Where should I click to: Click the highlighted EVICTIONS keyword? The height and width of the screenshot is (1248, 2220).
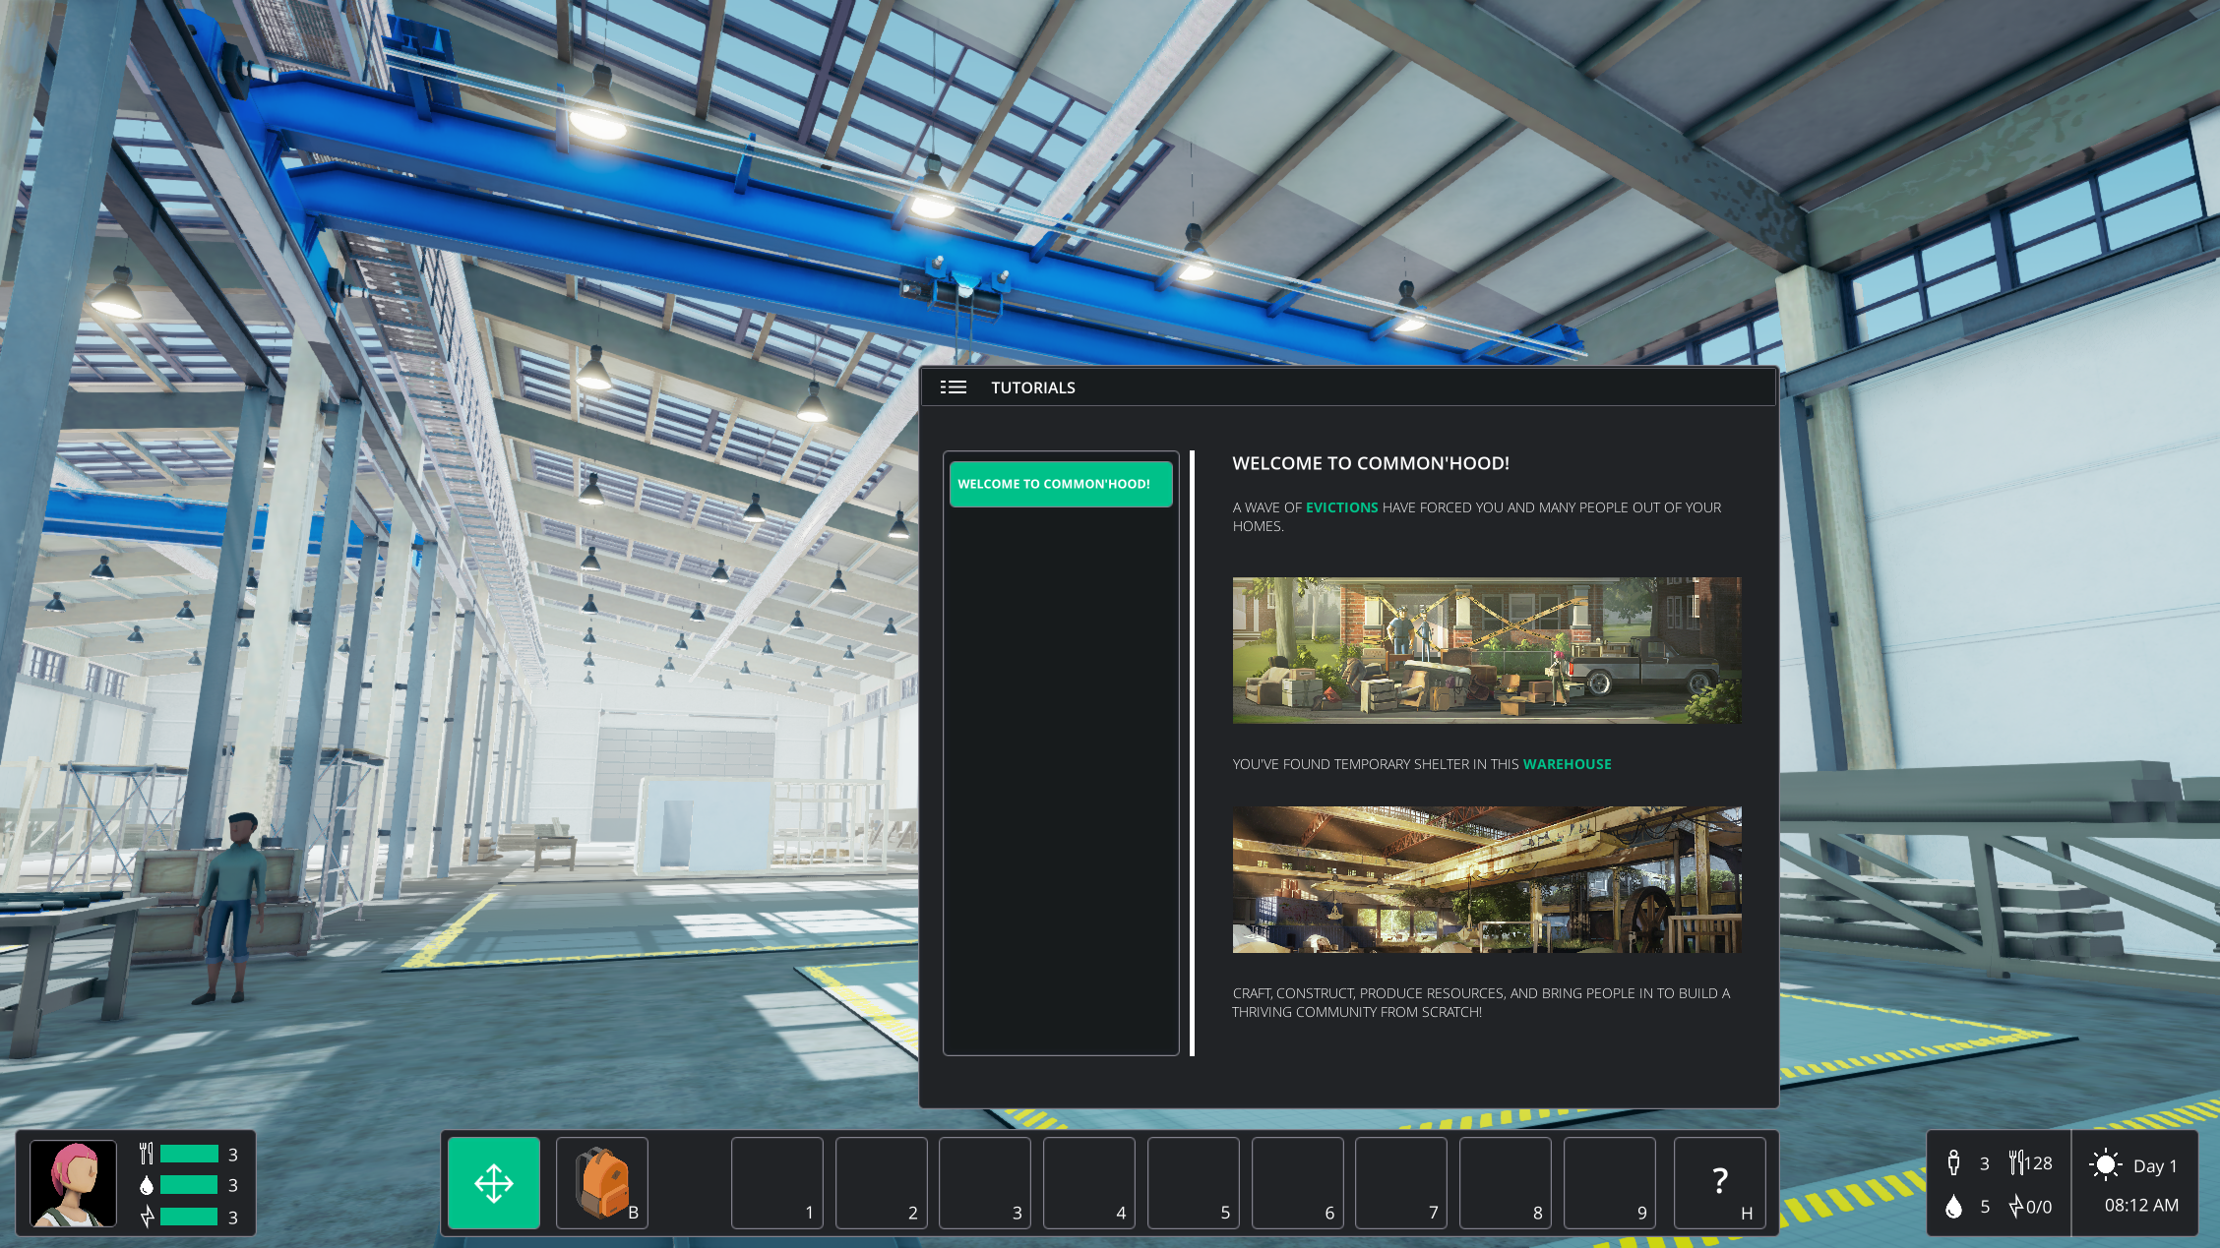click(x=1341, y=507)
